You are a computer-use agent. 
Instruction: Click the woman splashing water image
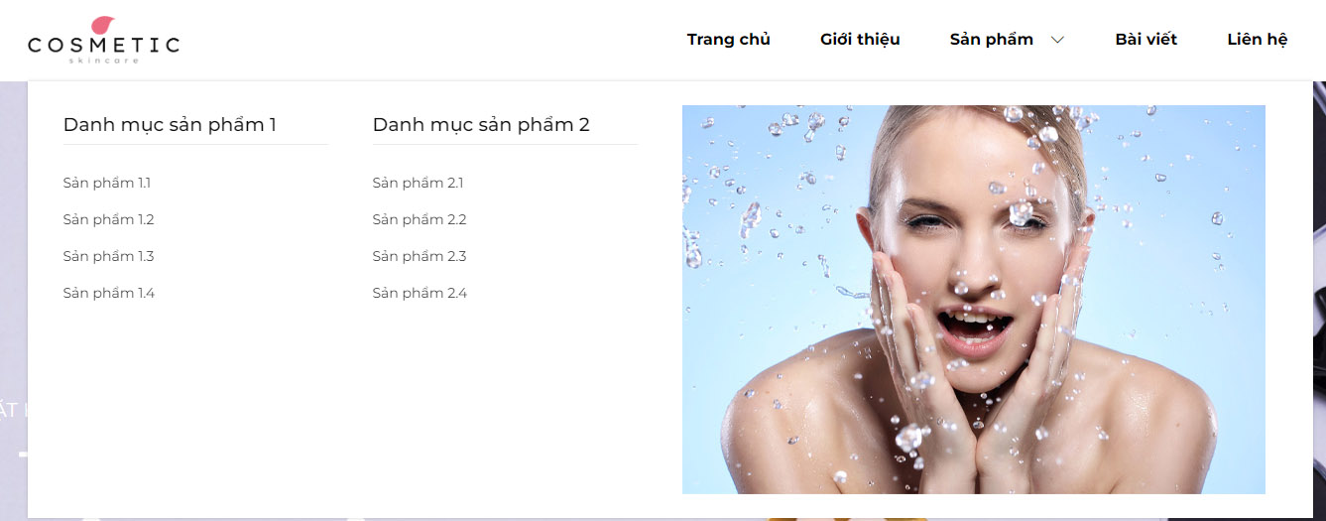coord(974,300)
